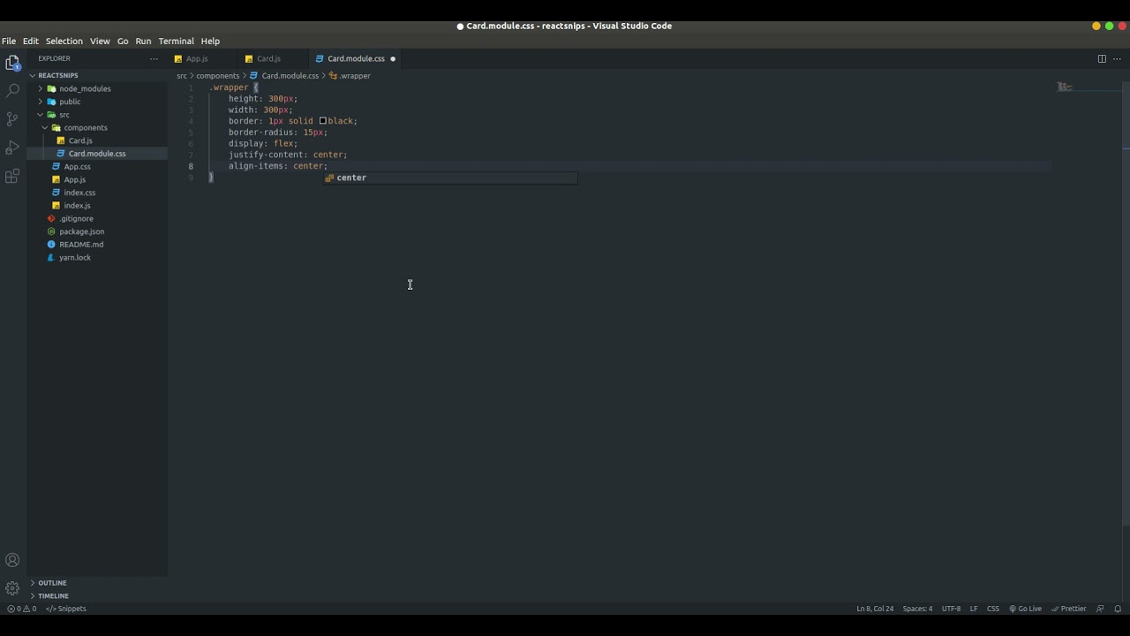
Task: Click the Prettier status item
Action: pyautogui.click(x=1069, y=609)
